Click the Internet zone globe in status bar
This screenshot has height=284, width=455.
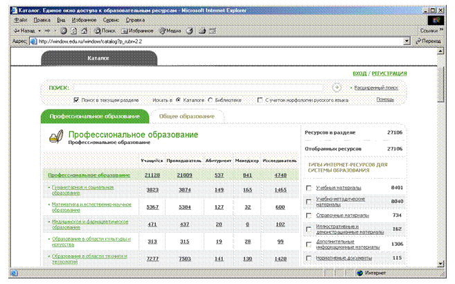(x=360, y=273)
